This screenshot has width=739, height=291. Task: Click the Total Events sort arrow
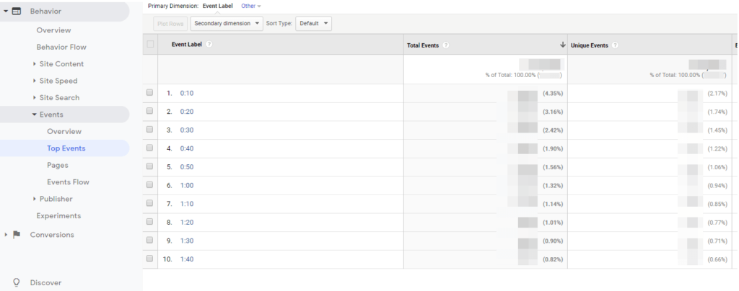click(x=562, y=45)
